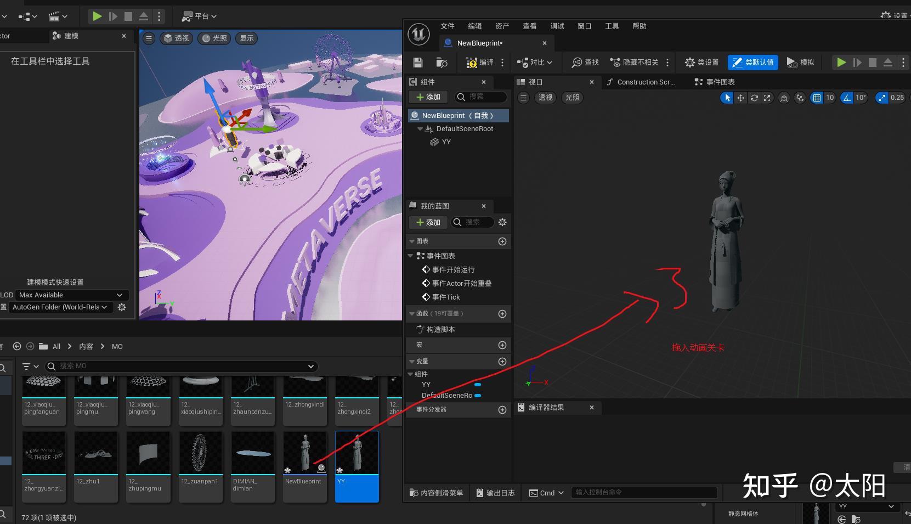Viewport: 911px width, 524px height.
Task: Click 添加 to add a component
Action: pos(428,97)
